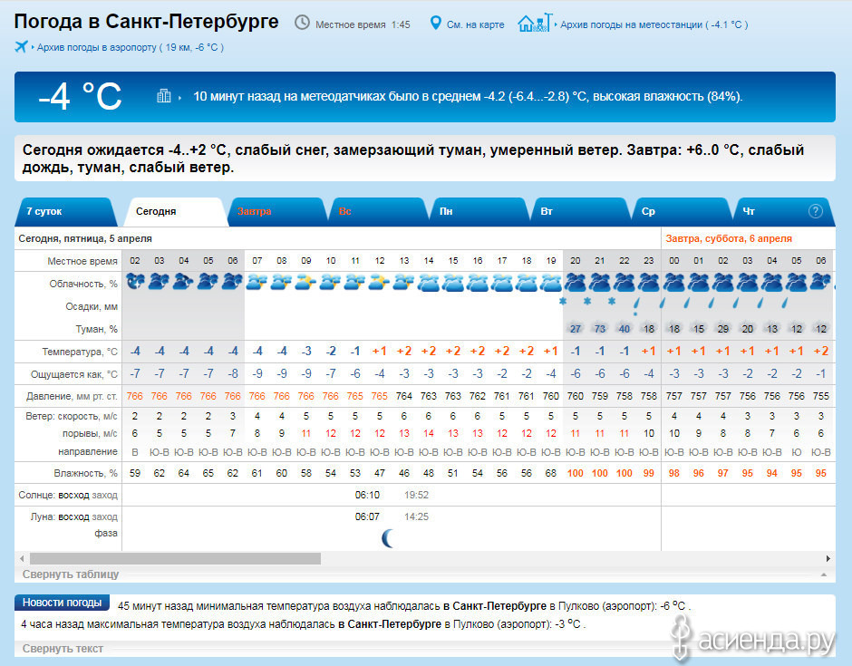Click the Давление, мм рт. ст. row label
The width and height of the screenshot is (852, 666).
[x=72, y=397]
